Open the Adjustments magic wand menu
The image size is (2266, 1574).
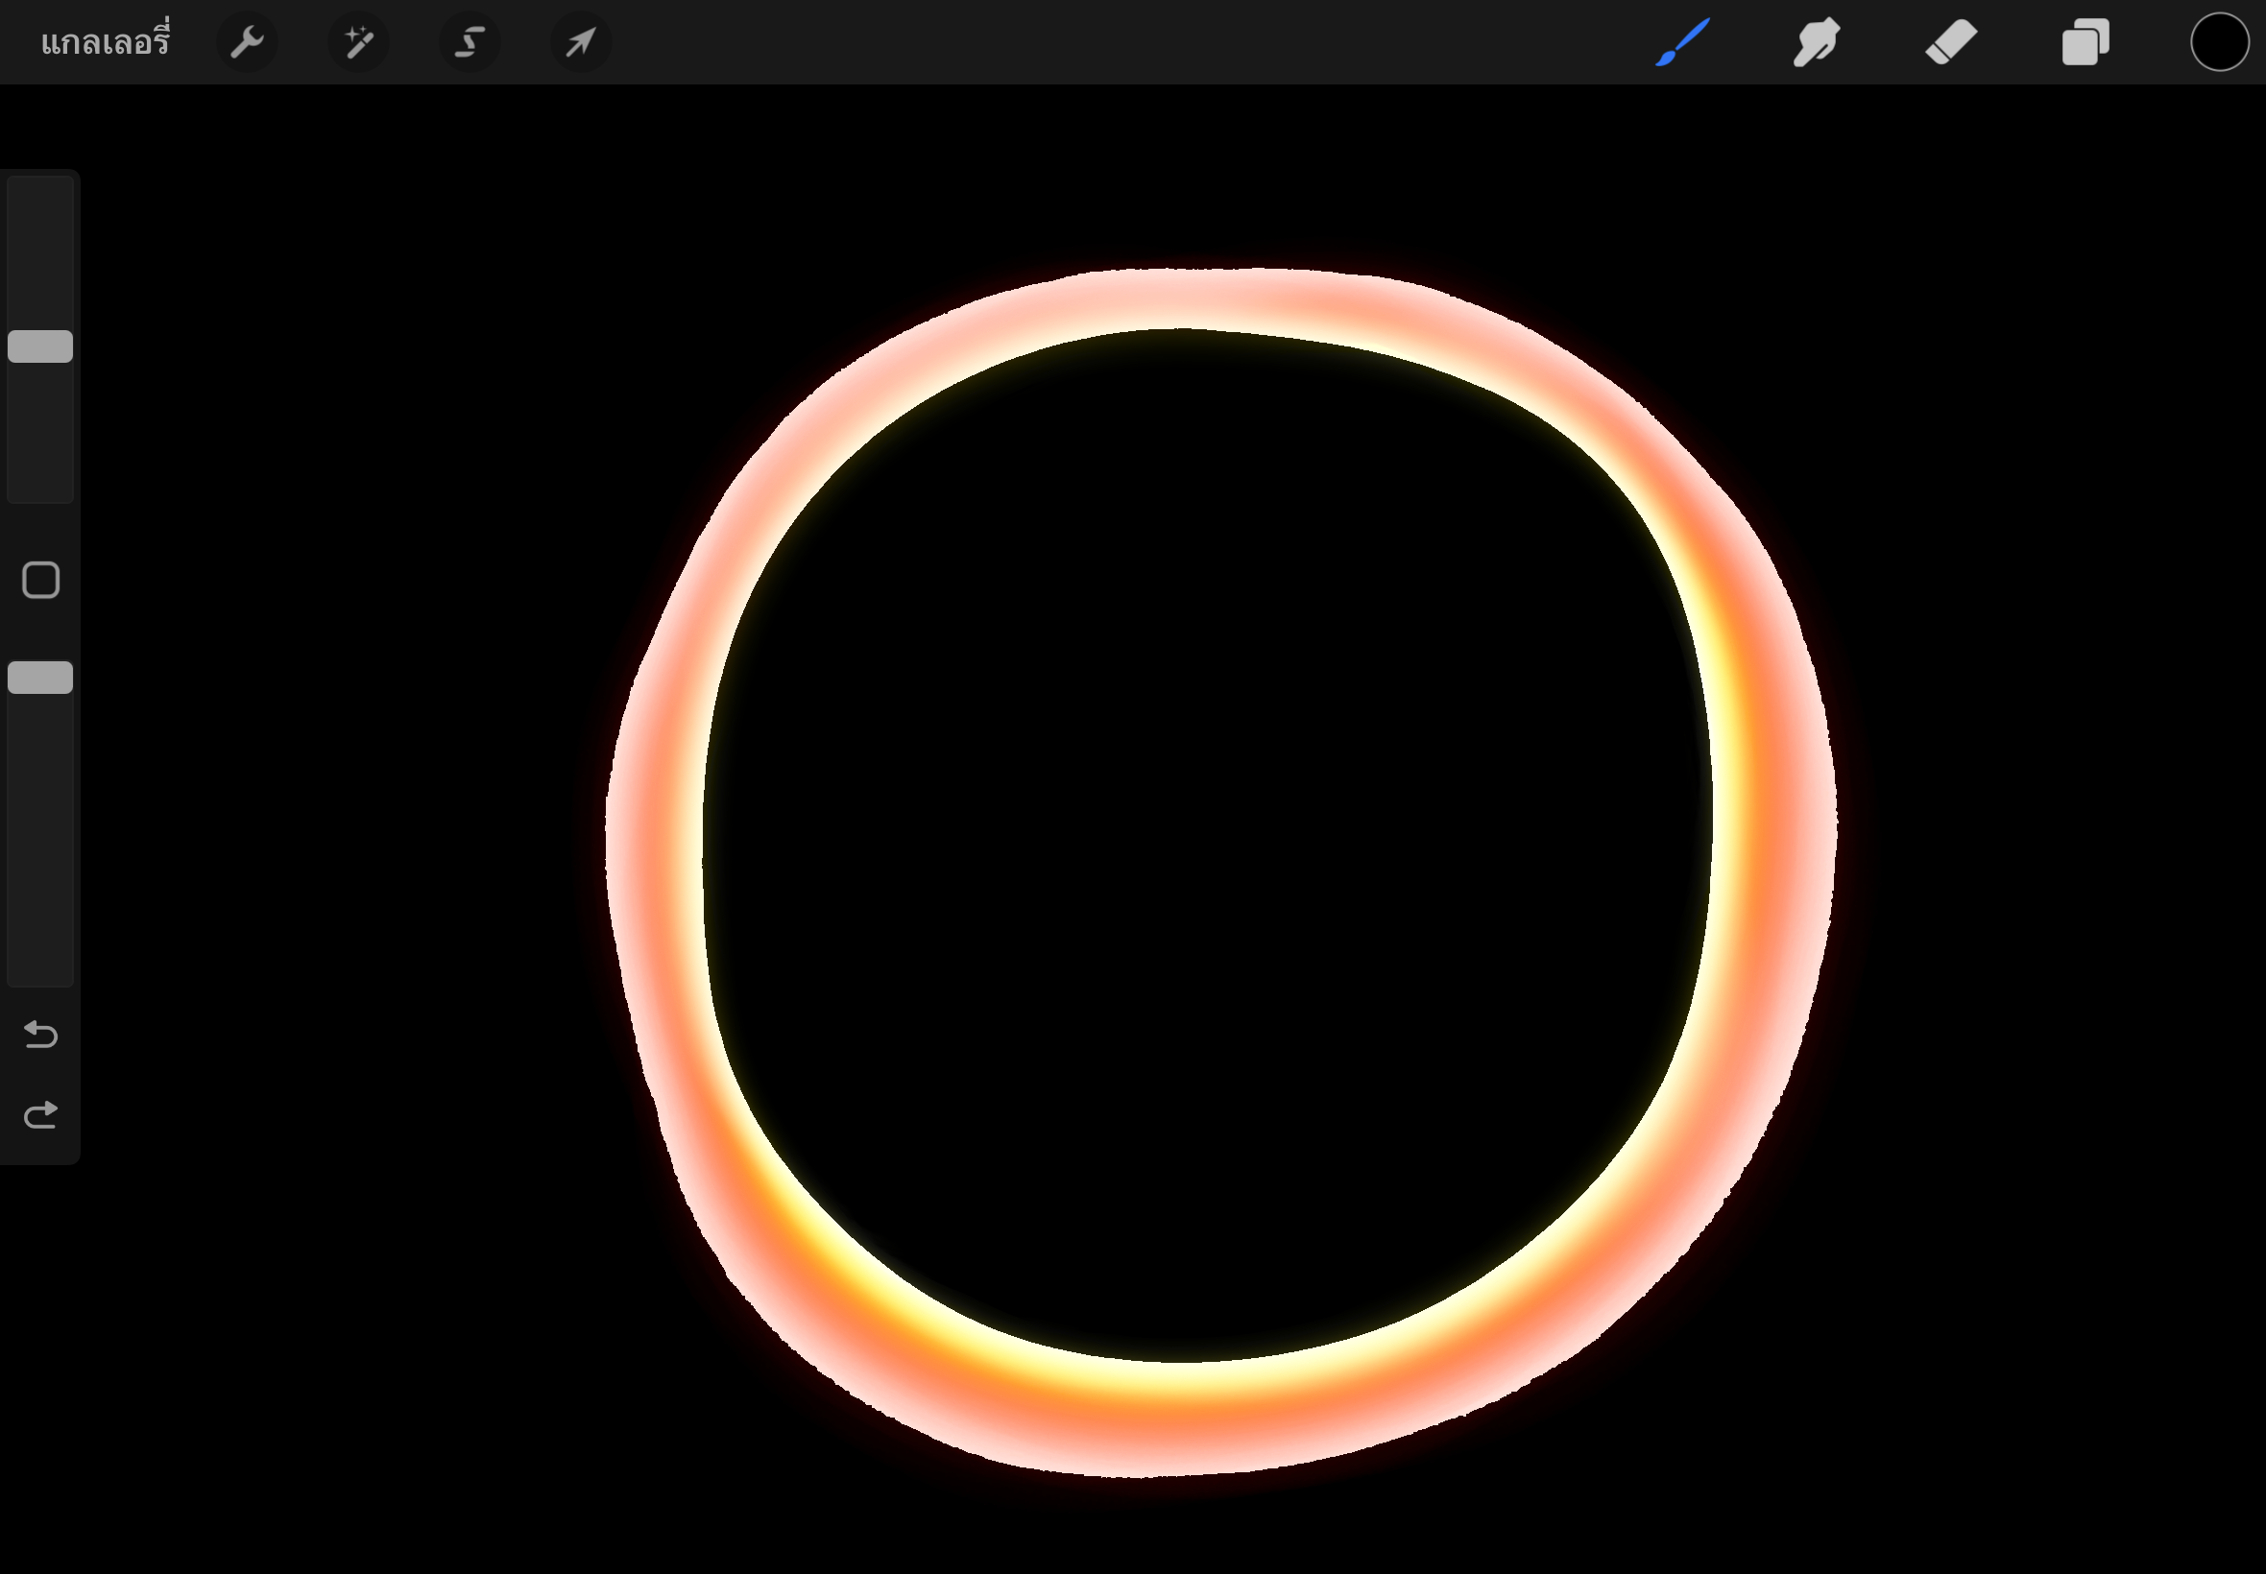pyautogui.click(x=358, y=42)
